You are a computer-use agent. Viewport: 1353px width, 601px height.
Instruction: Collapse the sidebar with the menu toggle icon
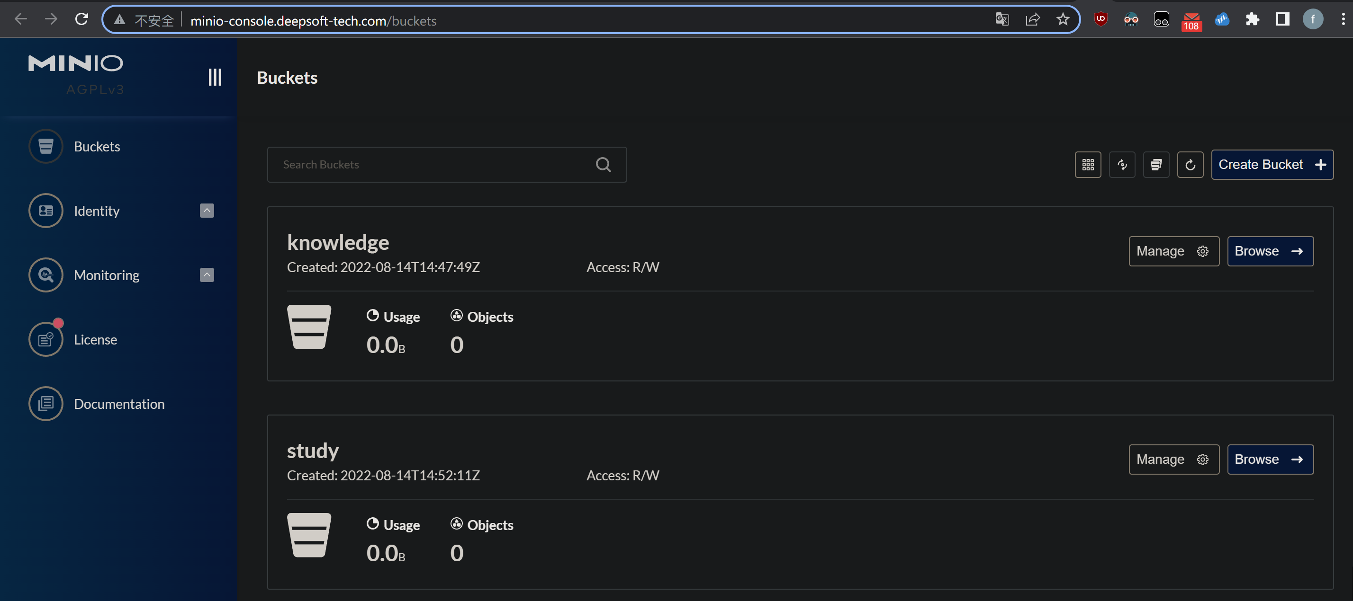coord(215,77)
